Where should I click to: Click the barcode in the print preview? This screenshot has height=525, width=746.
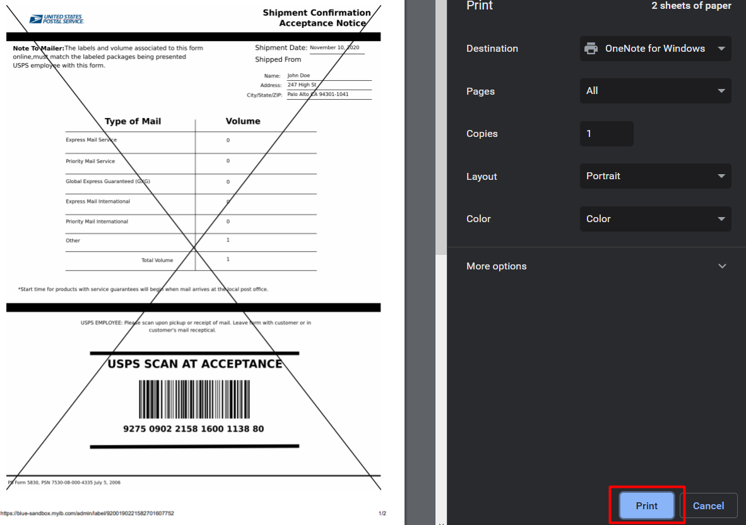(x=194, y=398)
